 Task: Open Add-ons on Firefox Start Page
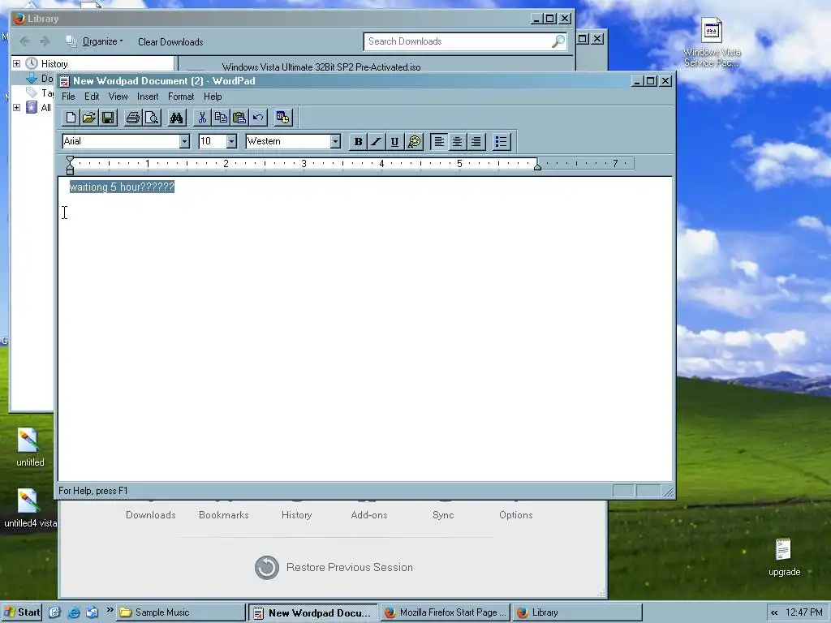click(x=369, y=515)
